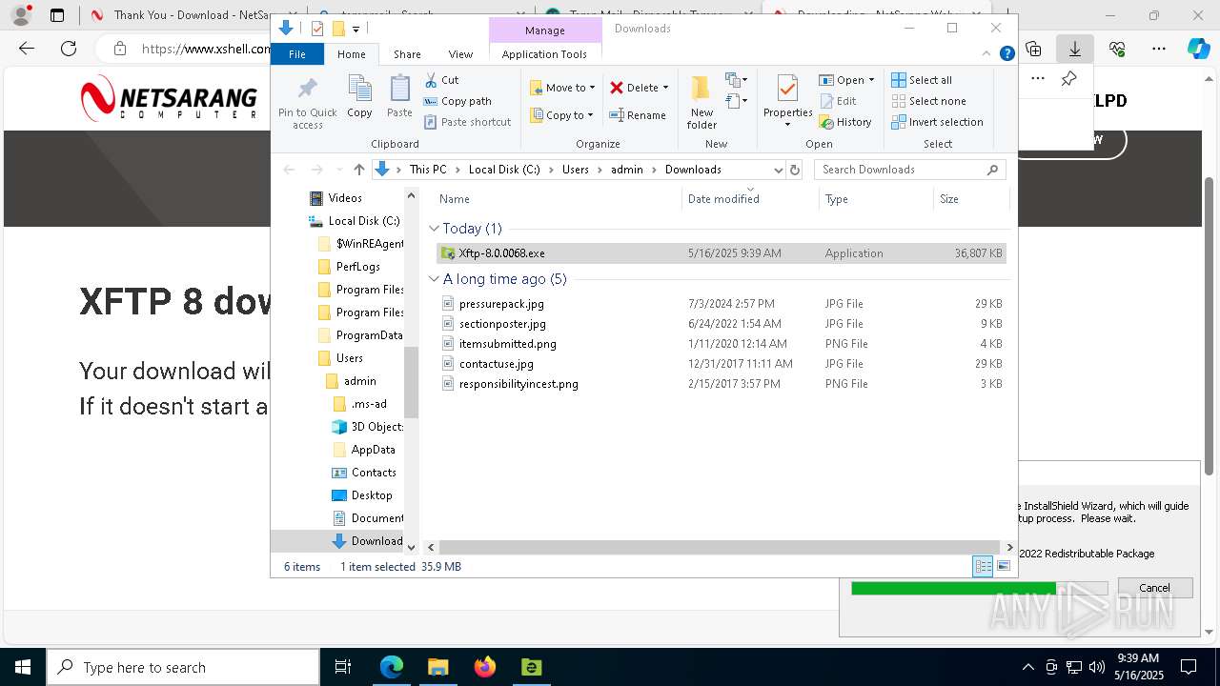
Task: Select AppData folder in tree
Action: click(x=364, y=450)
